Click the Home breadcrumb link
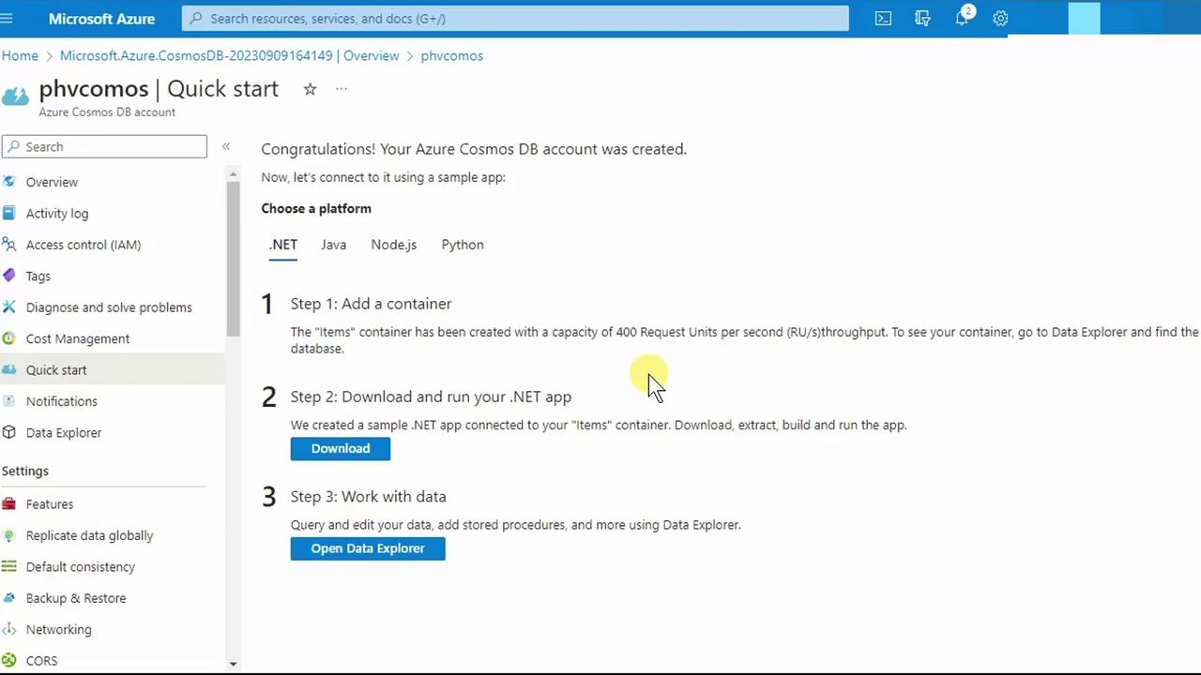Image resolution: width=1201 pixels, height=675 pixels. [20, 55]
